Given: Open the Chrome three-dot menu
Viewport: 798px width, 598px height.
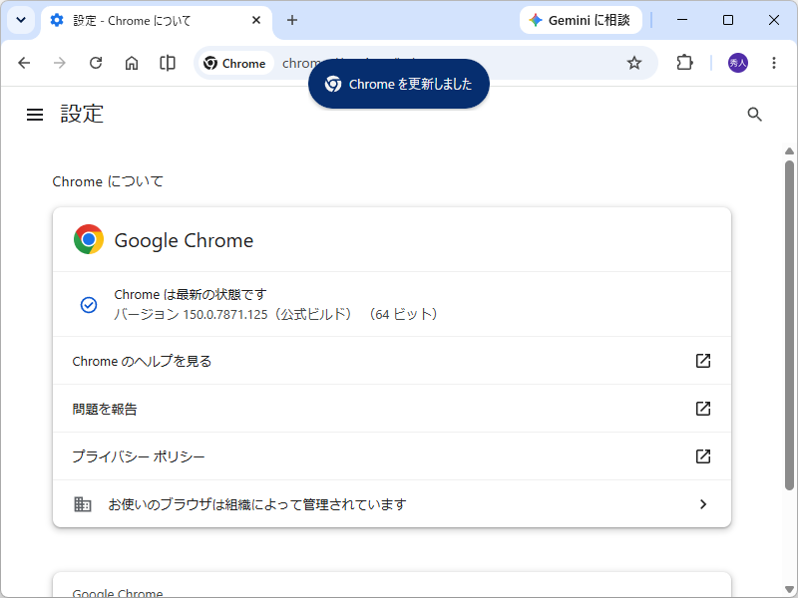Looking at the screenshot, I should (774, 63).
